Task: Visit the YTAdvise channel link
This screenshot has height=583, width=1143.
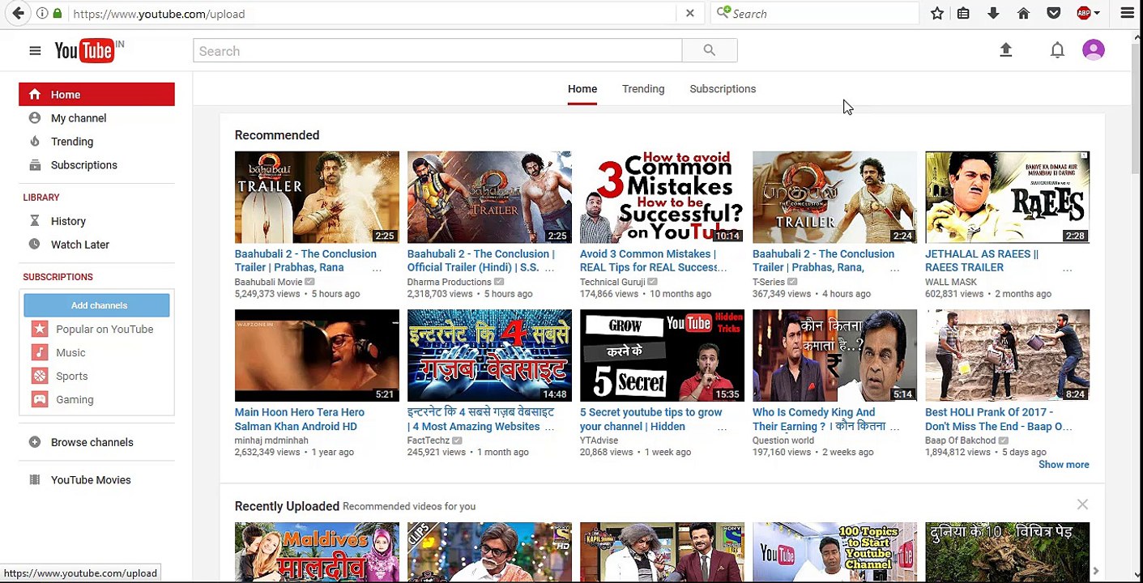Action: pyautogui.click(x=599, y=440)
